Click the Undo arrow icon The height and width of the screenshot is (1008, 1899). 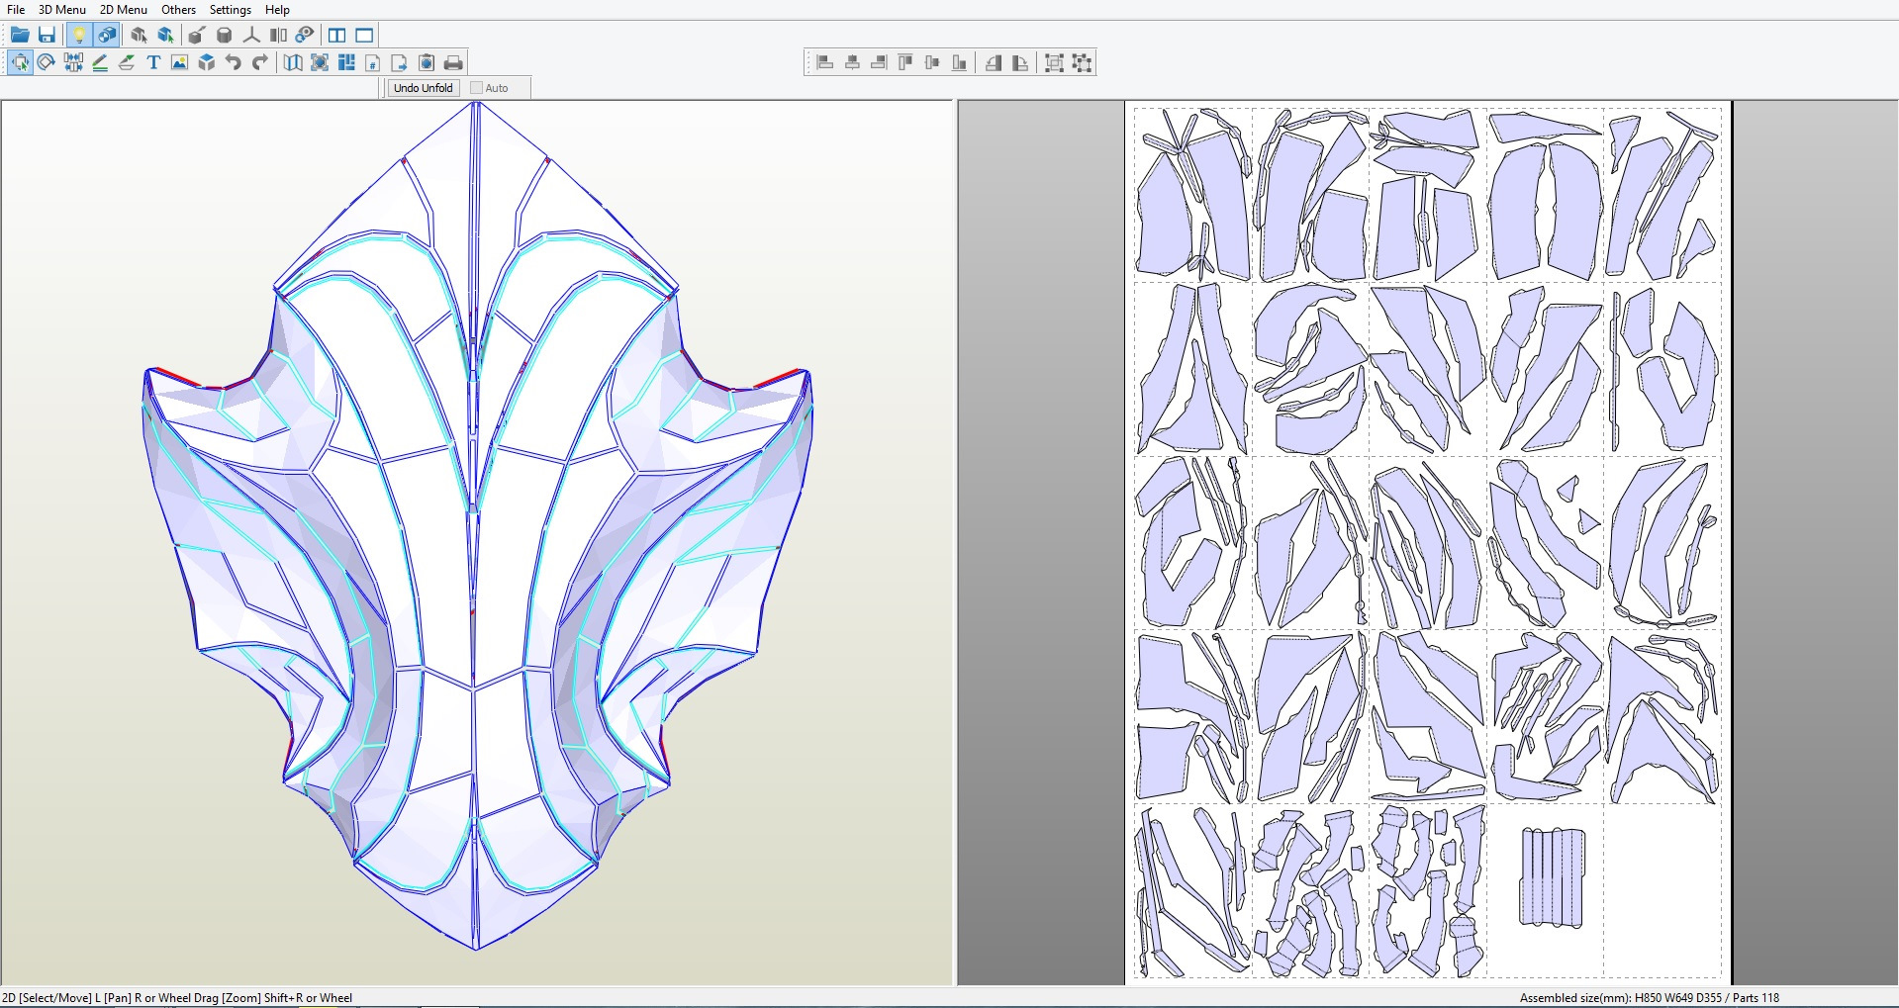coord(234,63)
